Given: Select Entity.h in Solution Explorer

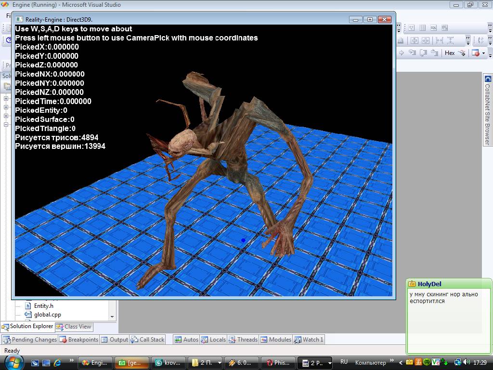Looking at the screenshot, I should tap(43, 306).
